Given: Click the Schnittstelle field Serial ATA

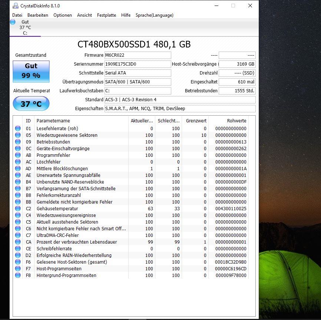Looking at the screenshot, I should point(138,73).
